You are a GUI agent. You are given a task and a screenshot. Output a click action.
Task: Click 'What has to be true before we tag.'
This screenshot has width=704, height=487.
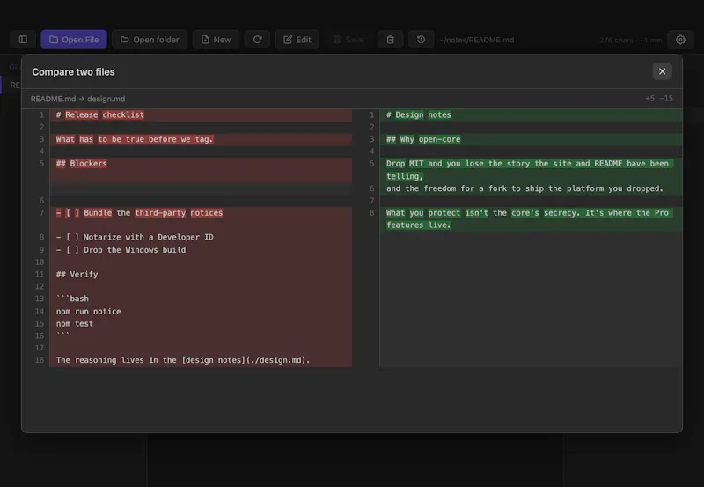click(201, 139)
